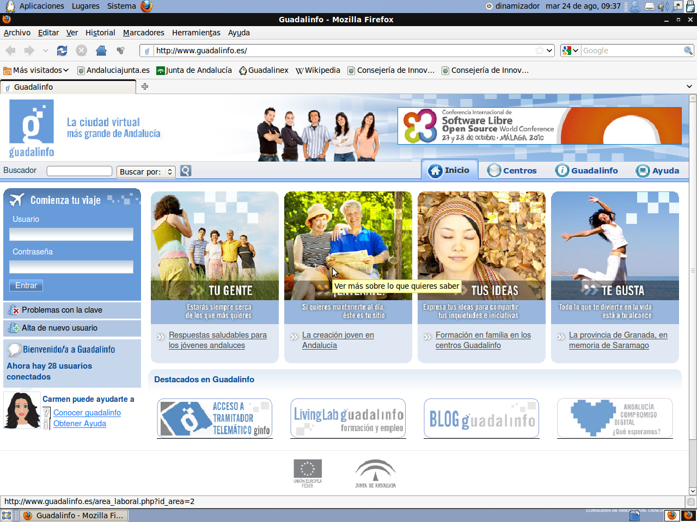Bookmark this page with the star icon
This screenshot has width=697, height=522.
[539, 51]
